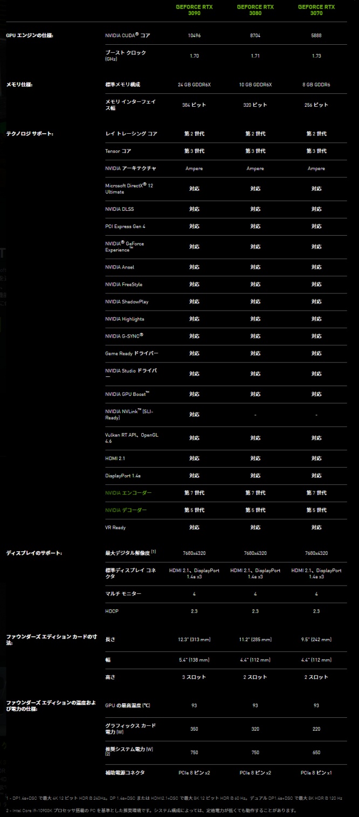Select the length value 12.3" (313 mm)
Viewport: 359px width, 817px height.
(x=194, y=639)
